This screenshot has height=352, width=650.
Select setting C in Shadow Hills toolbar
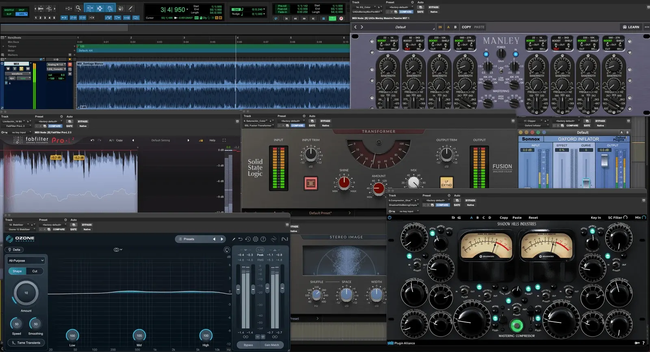pyautogui.click(x=483, y=218)
